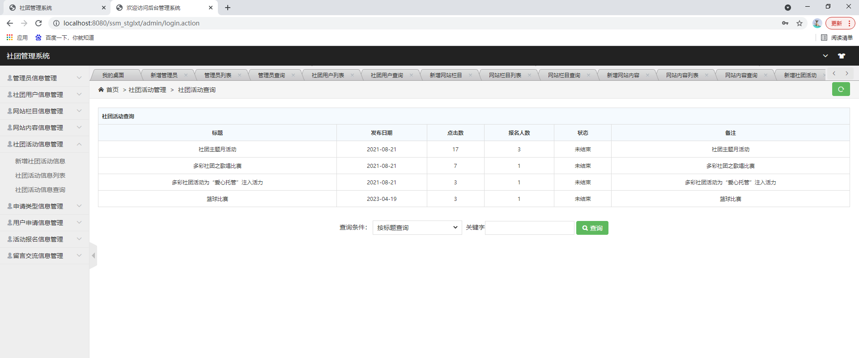
Task: Expand 网站内容信息管理 menu
Action: pos(45,127)
